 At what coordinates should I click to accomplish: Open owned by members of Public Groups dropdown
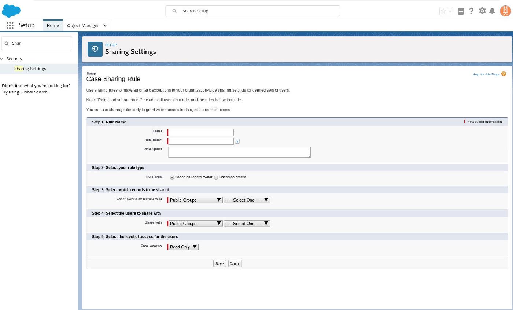tap(195, 200)
